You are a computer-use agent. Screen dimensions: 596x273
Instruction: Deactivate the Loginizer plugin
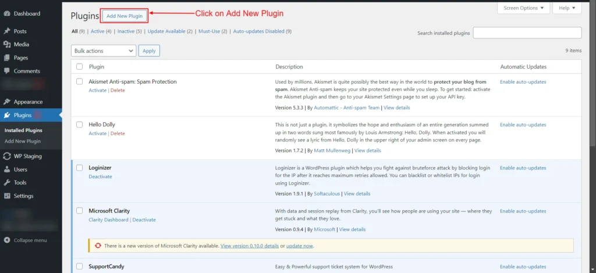(100, 177)
